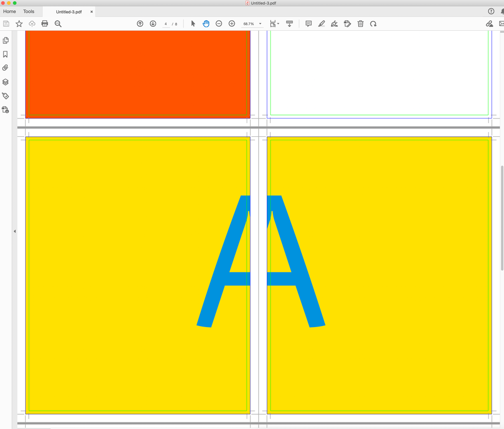
Task: Delete the current page with trash icon
Action: click(x=360, y=24)
